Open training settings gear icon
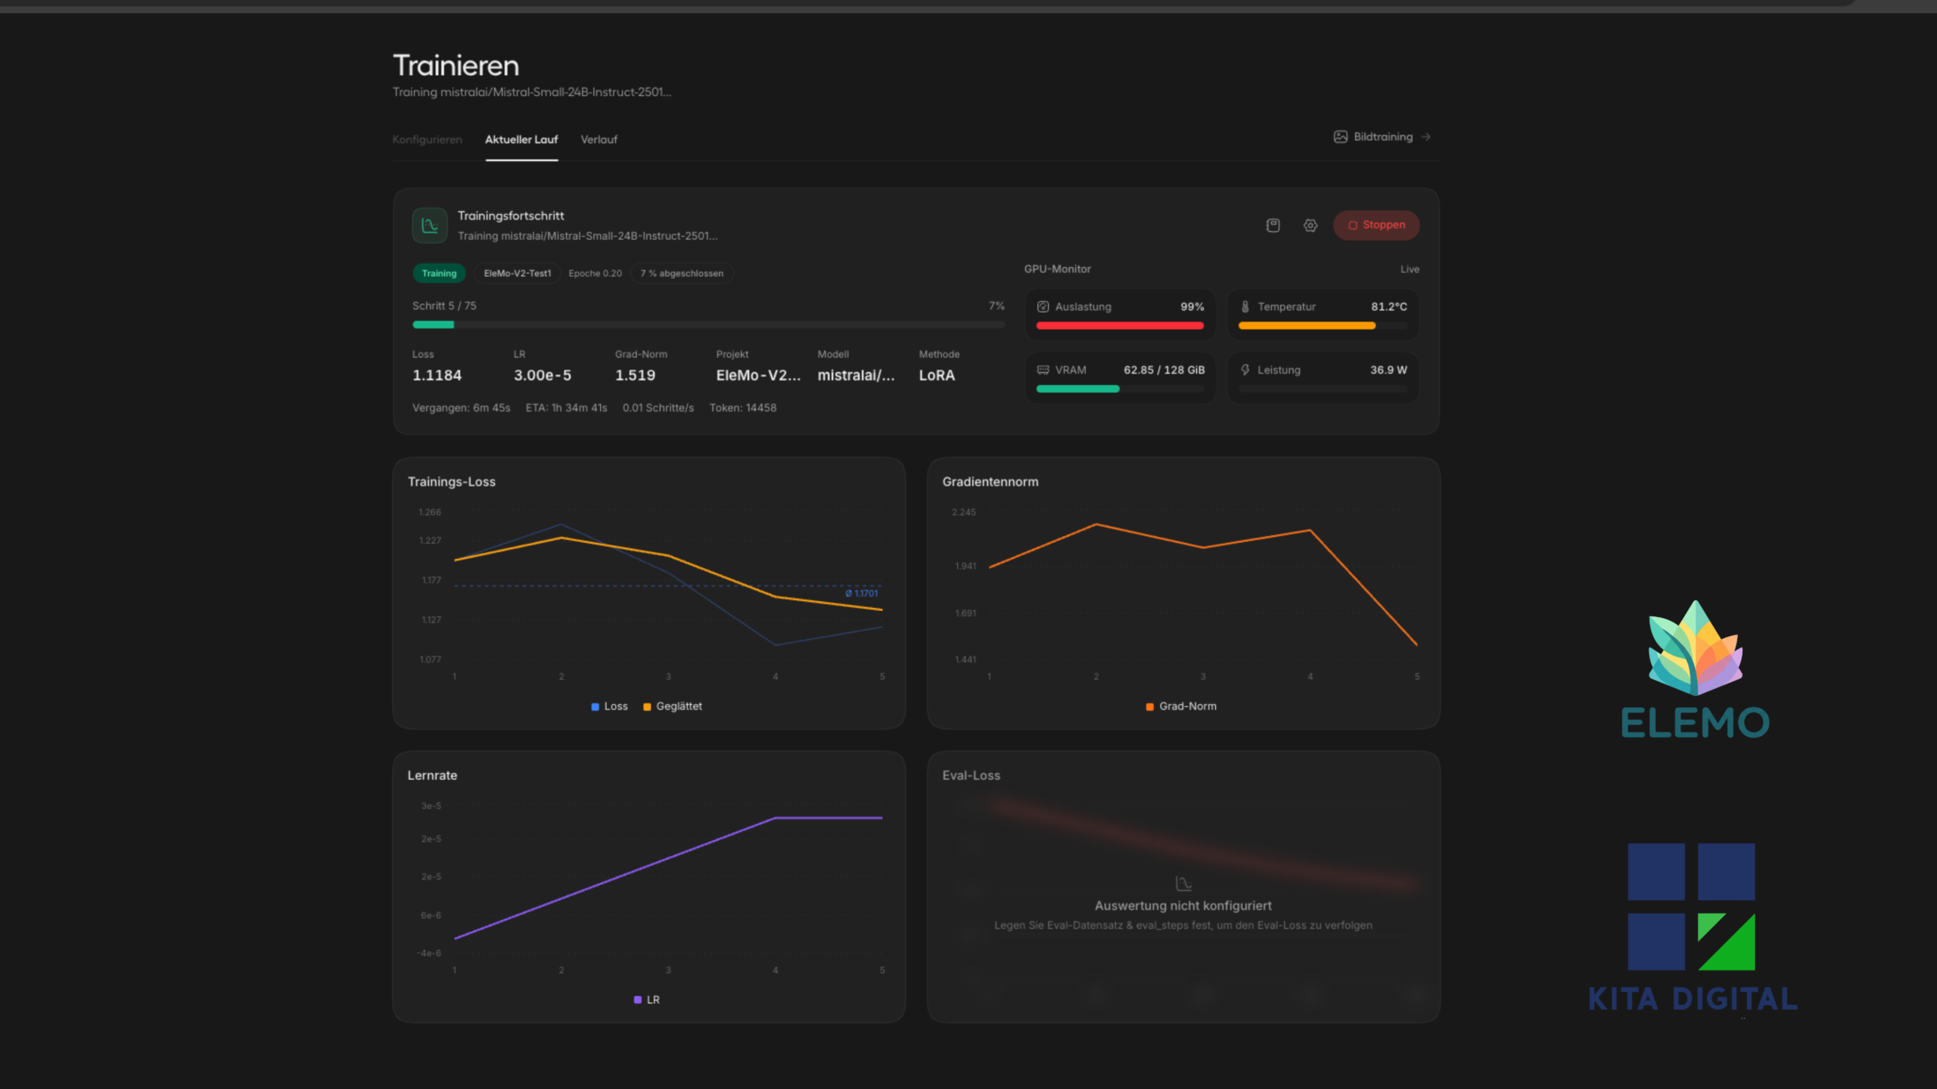This screenshot has width=1937, height=1089. click(1311, 225)
